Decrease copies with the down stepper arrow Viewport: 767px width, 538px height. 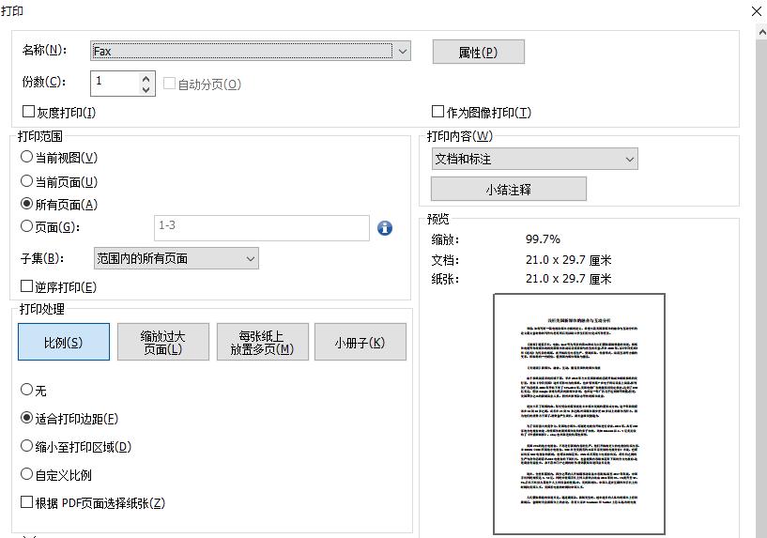click(146, 89)
